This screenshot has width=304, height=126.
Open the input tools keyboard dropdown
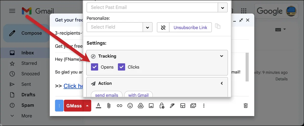[x=280, y=29]
